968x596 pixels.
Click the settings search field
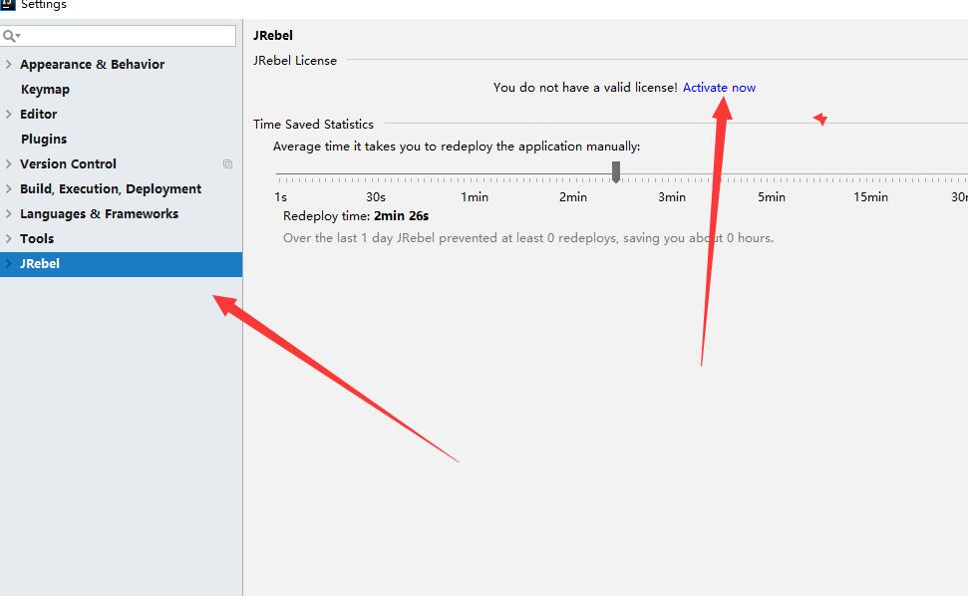pos(118,36)
